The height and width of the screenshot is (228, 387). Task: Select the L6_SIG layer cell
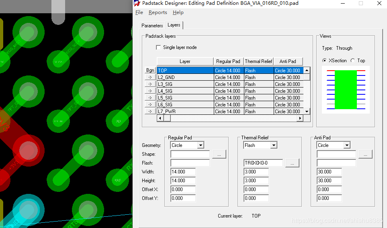[x=185, y=105]
